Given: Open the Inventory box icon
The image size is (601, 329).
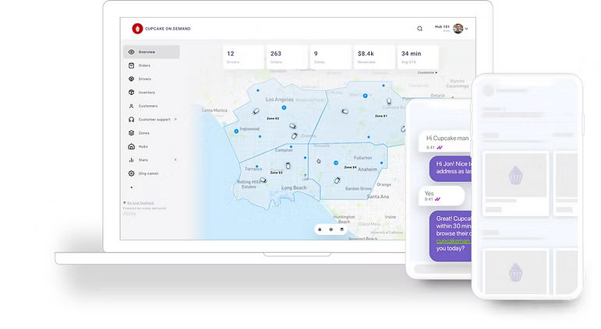Looking at the screenshot, I should coord(131,93).
